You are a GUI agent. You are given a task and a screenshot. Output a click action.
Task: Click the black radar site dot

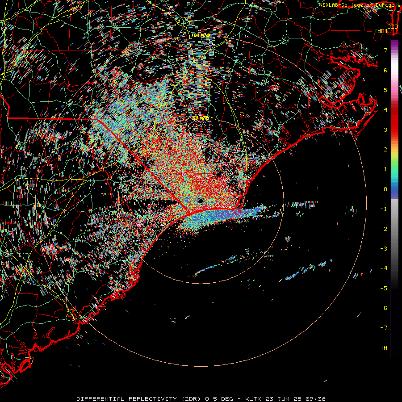[x=201, y=201]
